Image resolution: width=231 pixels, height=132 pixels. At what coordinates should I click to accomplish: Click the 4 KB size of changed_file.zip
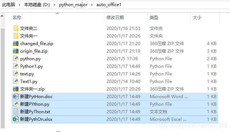(212, 43)
